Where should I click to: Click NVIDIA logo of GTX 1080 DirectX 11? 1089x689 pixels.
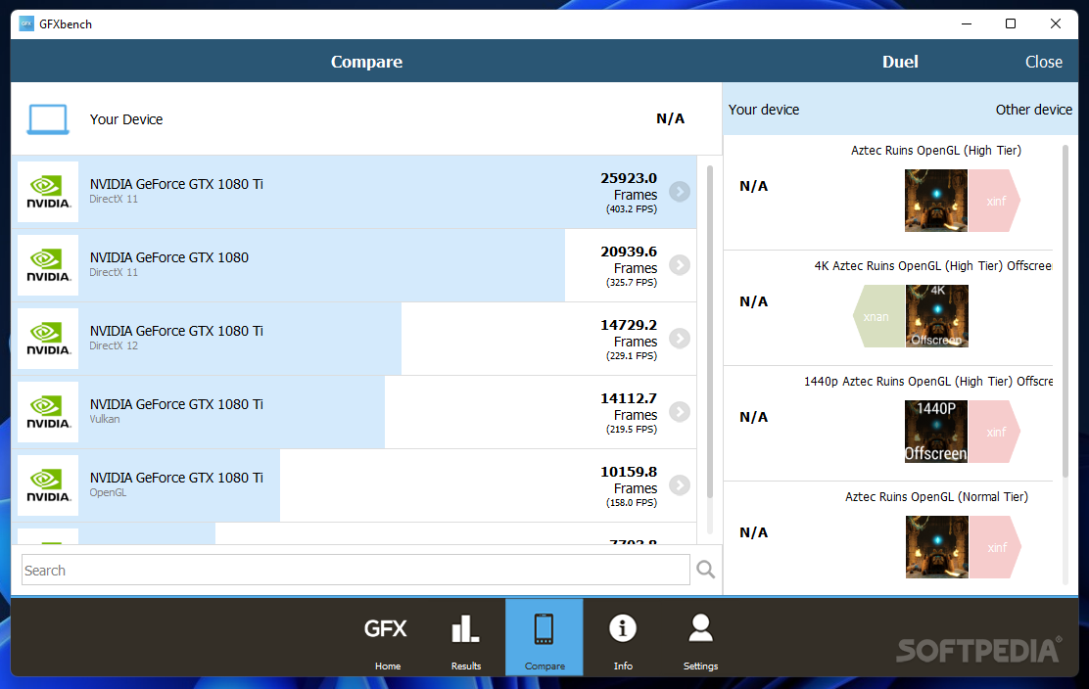click(48, 265)
